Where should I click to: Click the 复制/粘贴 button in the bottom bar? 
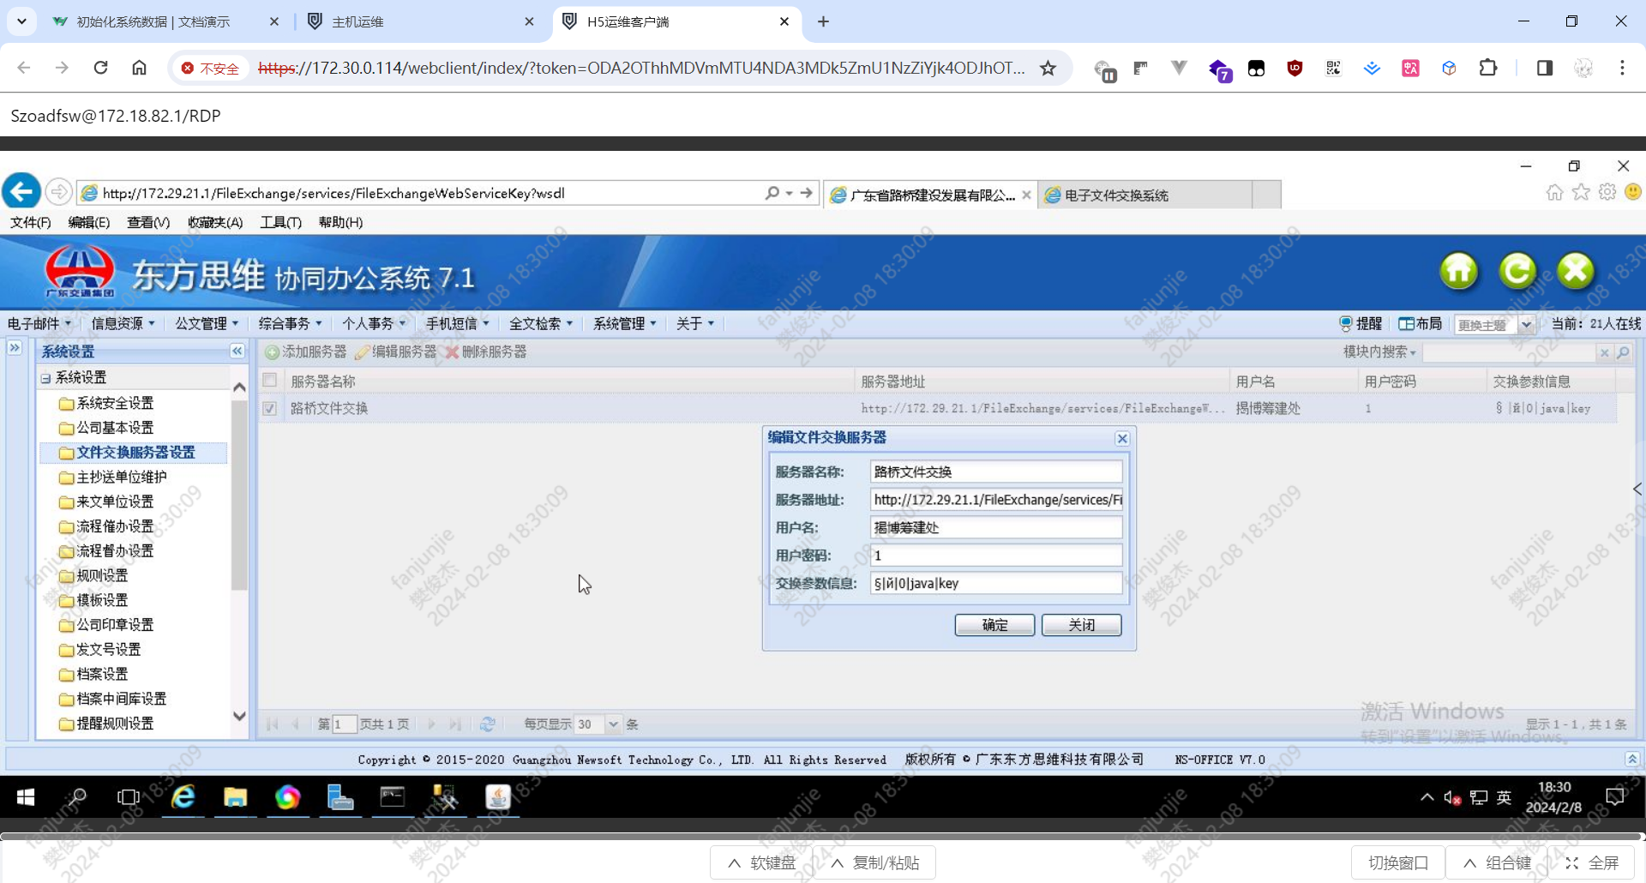pos(874,863)
